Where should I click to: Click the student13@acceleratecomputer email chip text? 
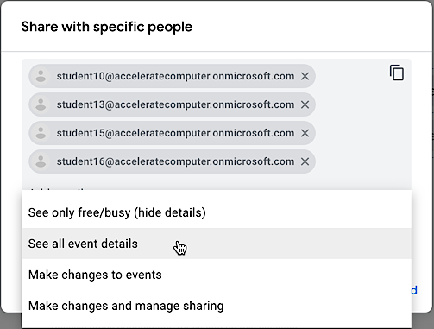pyautogui.click(x=175, y=104)
